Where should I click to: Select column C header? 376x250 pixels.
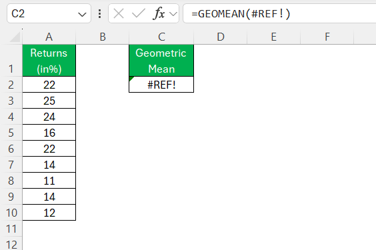click(161, 37)
